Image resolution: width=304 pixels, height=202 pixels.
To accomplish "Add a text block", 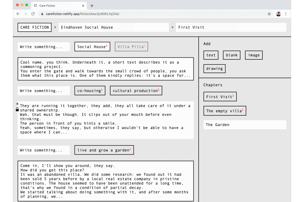I will point(211,55).
